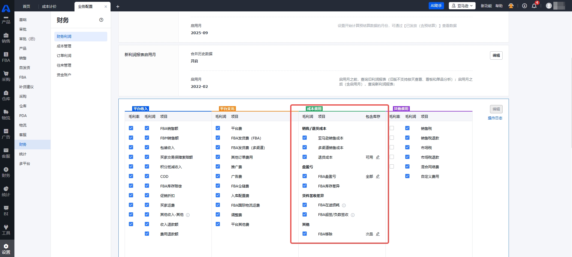
Task: Click the pencil edit icon beside FBA盘盈亏
Action: [378, 176]
